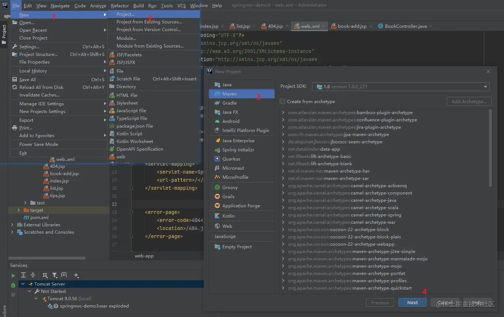Viewport: 504px width, 317px height.
Task: Click the Previous button in New Project
Action: (x=380, y=302)
